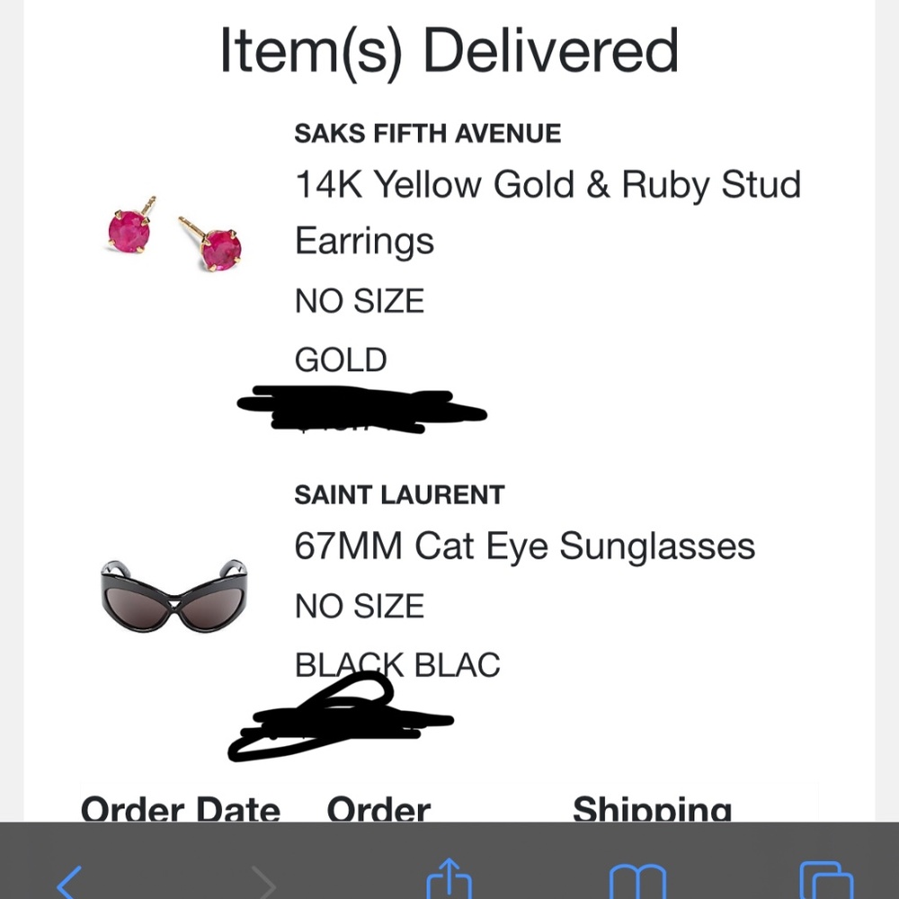Open the 14K Yellow Gold & Ruby Stud Earrings link
The height and width of the screenshot is (899, 899).
(547, 211)
